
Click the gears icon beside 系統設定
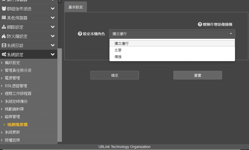4,54
